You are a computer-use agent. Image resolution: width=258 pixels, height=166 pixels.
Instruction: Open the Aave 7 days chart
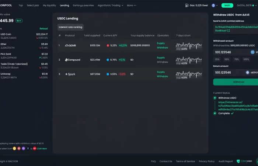tap(189, 46)
